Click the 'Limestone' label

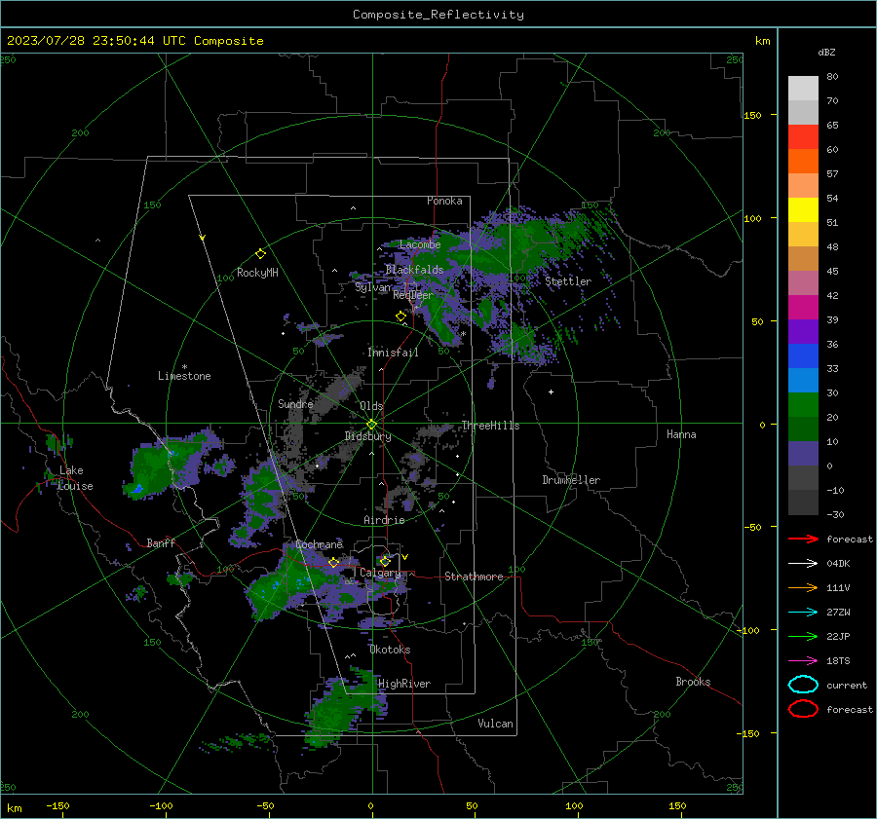(x=184, y=376)
